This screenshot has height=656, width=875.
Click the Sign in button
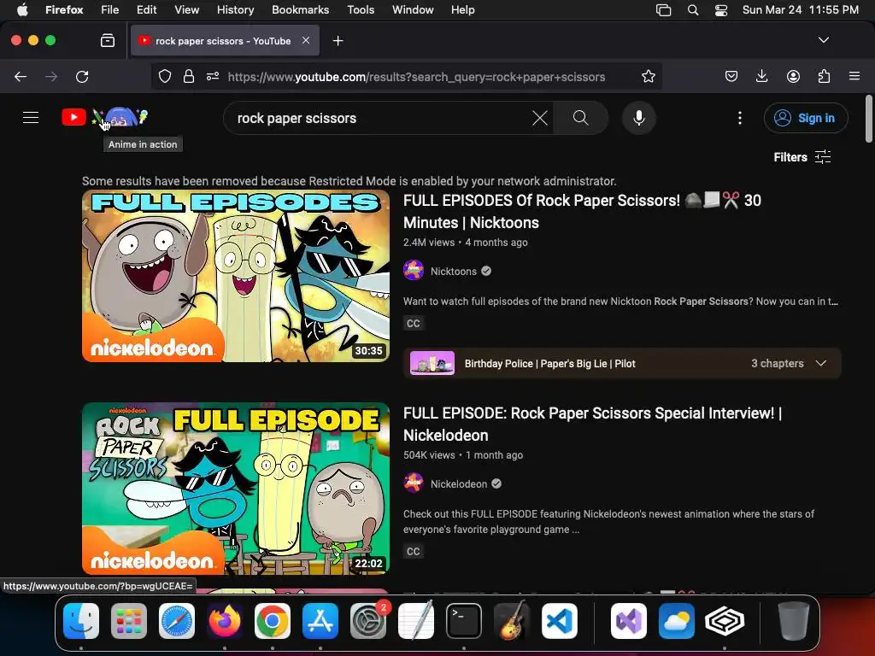pyautogui.click(x=806, y=118)
